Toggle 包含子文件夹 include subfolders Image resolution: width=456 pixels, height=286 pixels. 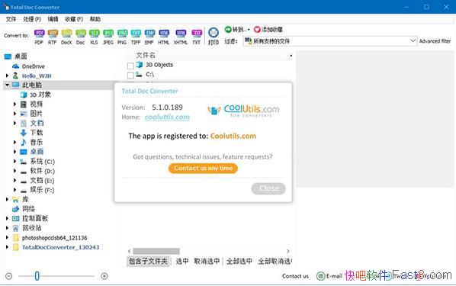tap(148, 261)
